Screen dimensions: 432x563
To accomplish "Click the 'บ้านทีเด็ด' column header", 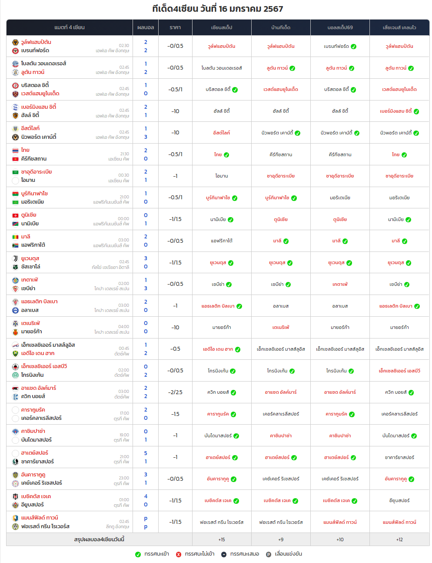I will [x=281, y=27].
